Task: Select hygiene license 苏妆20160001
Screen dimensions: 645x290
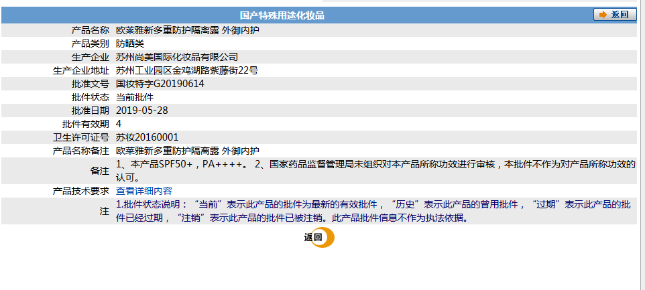Action: (148, 137)
